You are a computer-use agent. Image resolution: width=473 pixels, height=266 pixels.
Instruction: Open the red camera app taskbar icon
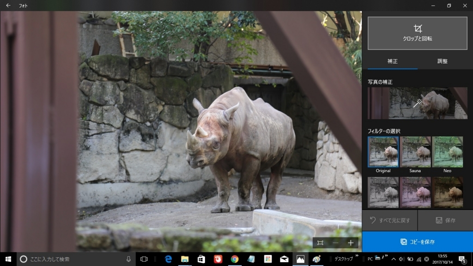(x=218, y=259)
